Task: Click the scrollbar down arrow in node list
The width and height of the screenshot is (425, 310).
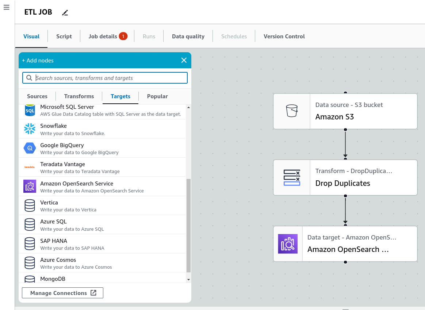Action: [189, 280]
